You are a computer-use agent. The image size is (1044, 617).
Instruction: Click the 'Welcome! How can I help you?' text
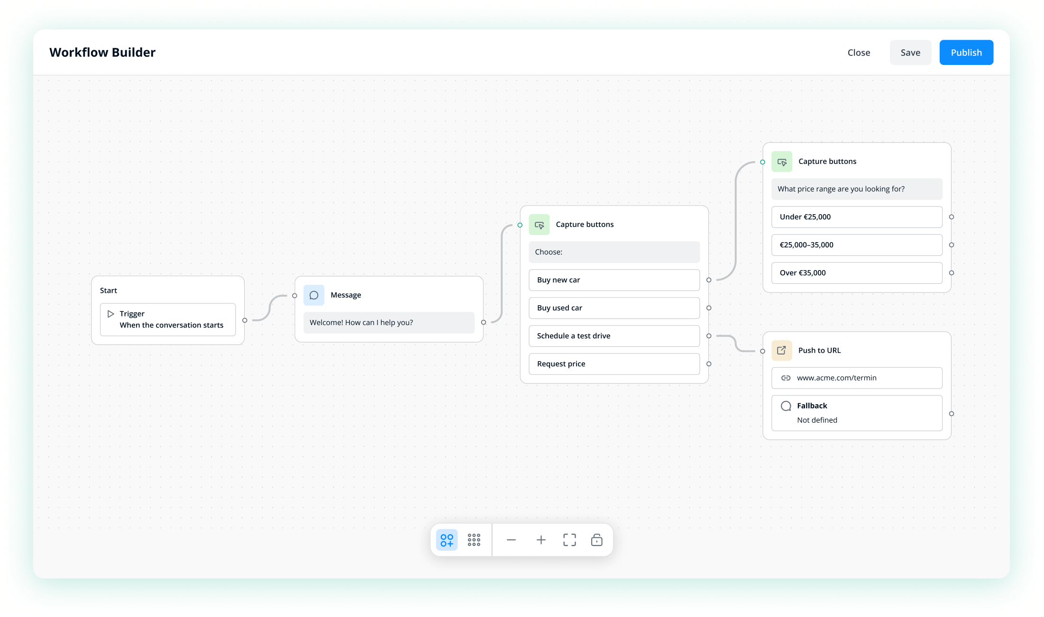point(361,323)
